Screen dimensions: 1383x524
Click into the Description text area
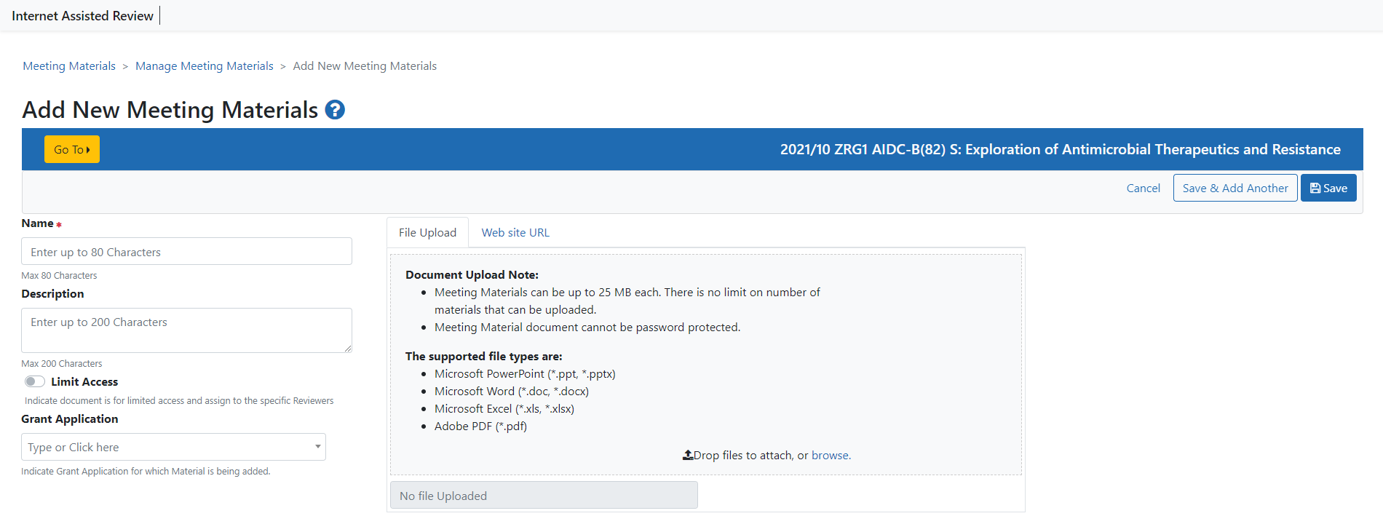coord(186,330)
